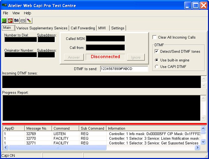
Task: Click the Originator Number field
Action: tap(21, 55)
